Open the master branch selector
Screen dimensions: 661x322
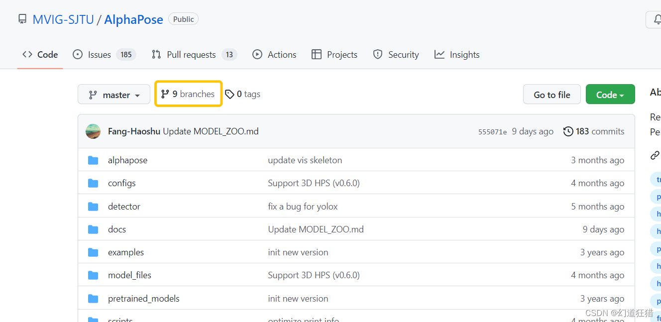[x=114, y=94]
